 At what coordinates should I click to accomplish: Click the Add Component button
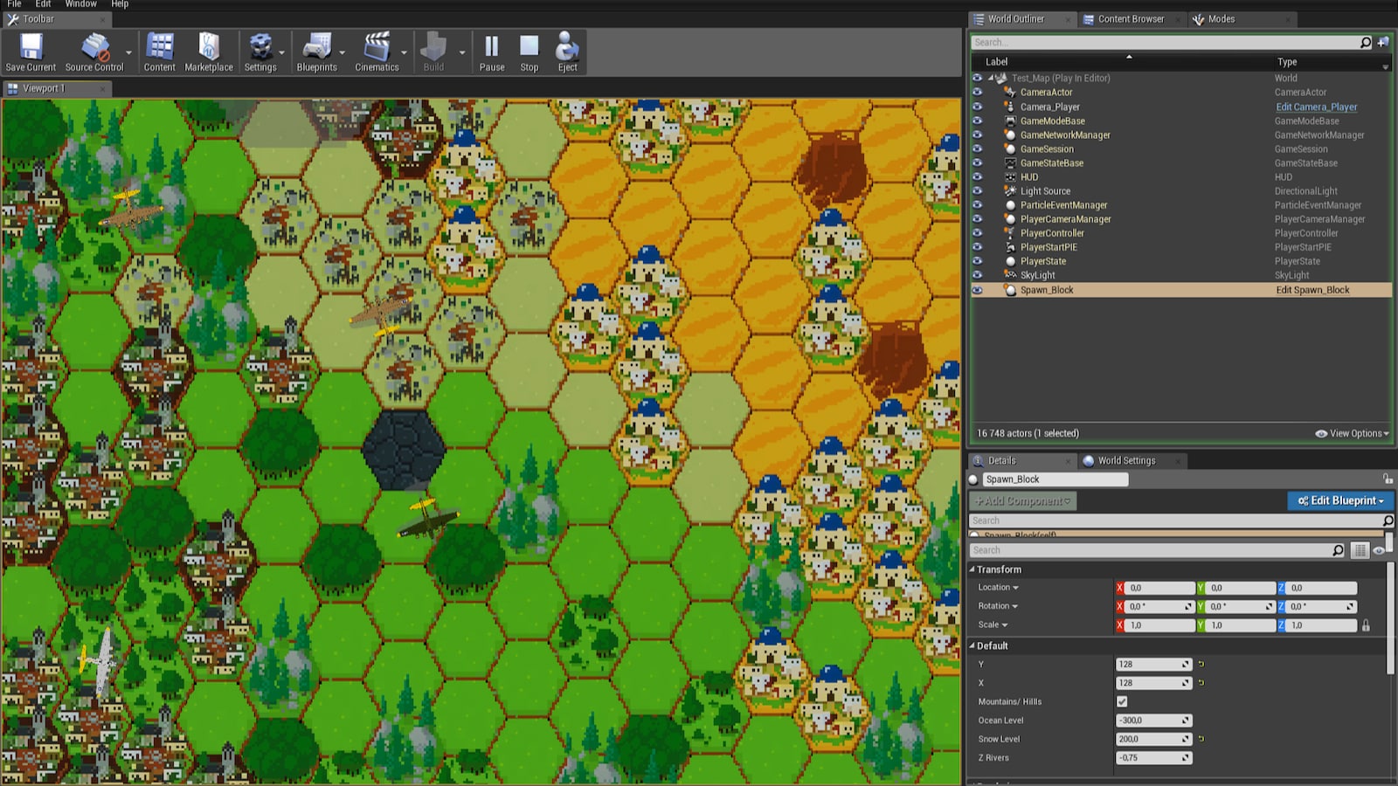coord(1023,501)
